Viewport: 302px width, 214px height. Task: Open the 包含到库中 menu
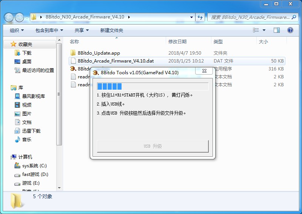(x=49, y=30)
